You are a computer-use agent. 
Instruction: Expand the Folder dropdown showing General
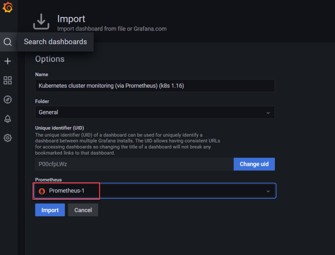click(x=154, y=112)
